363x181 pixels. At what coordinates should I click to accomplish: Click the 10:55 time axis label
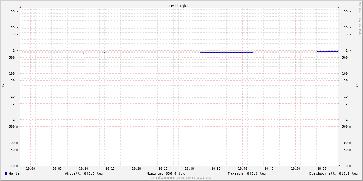pos(322,169)
